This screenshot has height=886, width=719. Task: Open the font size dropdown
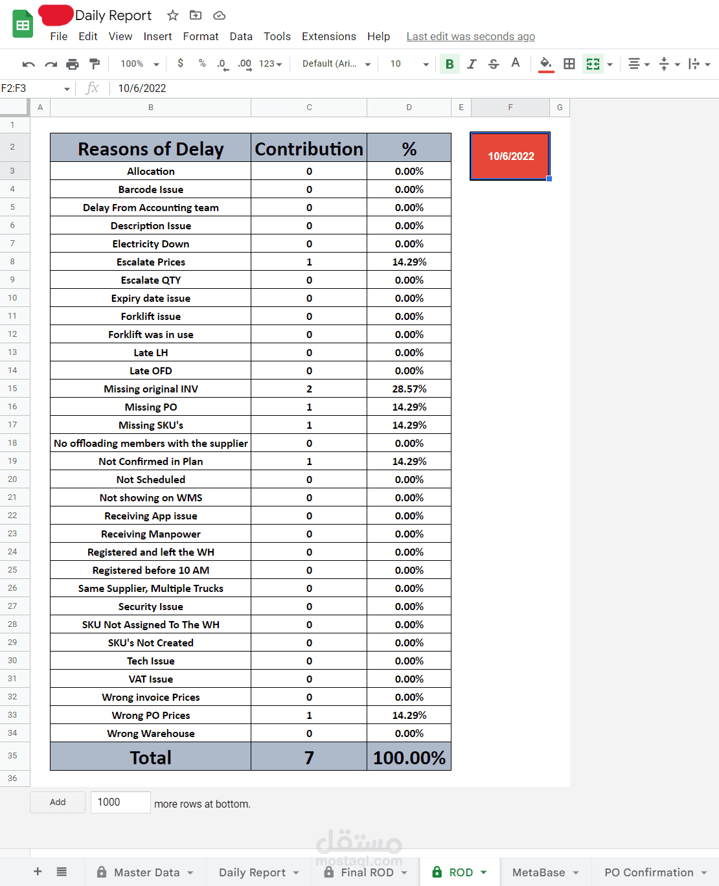coord(409,63)
